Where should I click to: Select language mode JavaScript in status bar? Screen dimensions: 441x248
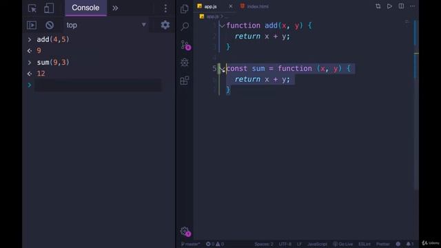(317, 244)
